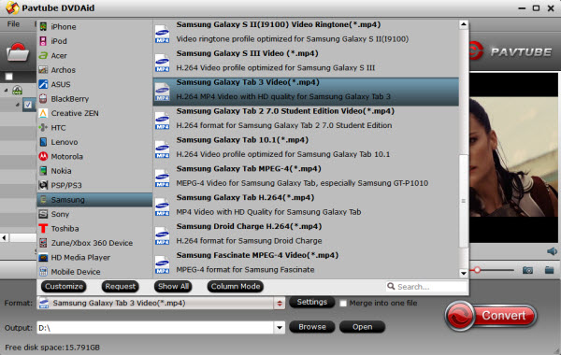Click the iPod category icon
The height and width of the screenshot is (355, 561).
click(43, 41)
